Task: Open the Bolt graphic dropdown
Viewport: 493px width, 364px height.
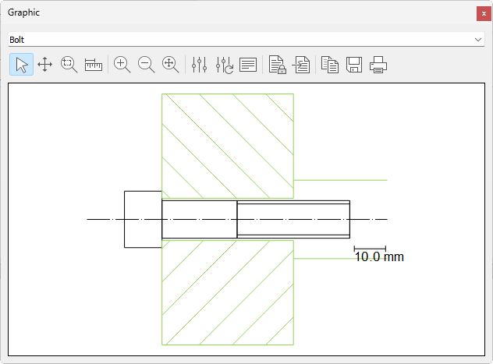Action: click(x=246, y=39)
